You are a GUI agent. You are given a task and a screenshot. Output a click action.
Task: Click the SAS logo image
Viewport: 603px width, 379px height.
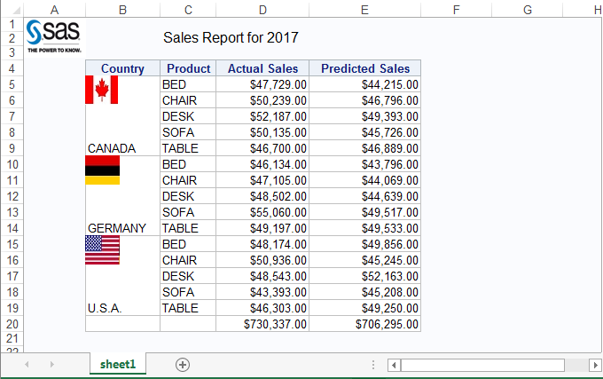[54, 36]
